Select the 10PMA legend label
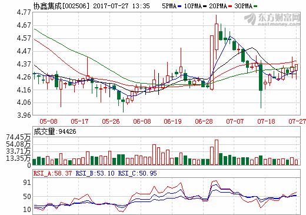 coord(193,6)
